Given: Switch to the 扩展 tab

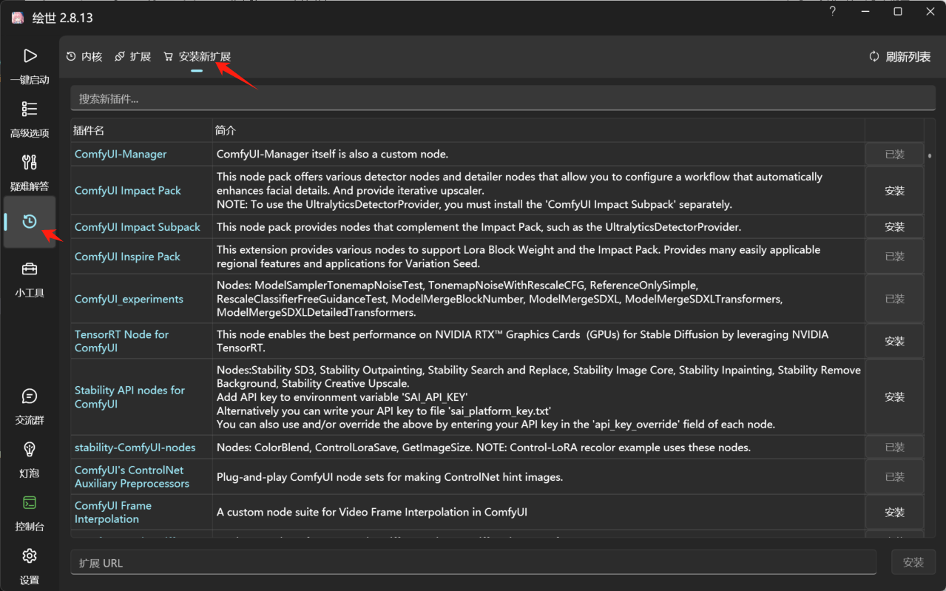Looking at the screenshot, I should [x=132, y=56].
